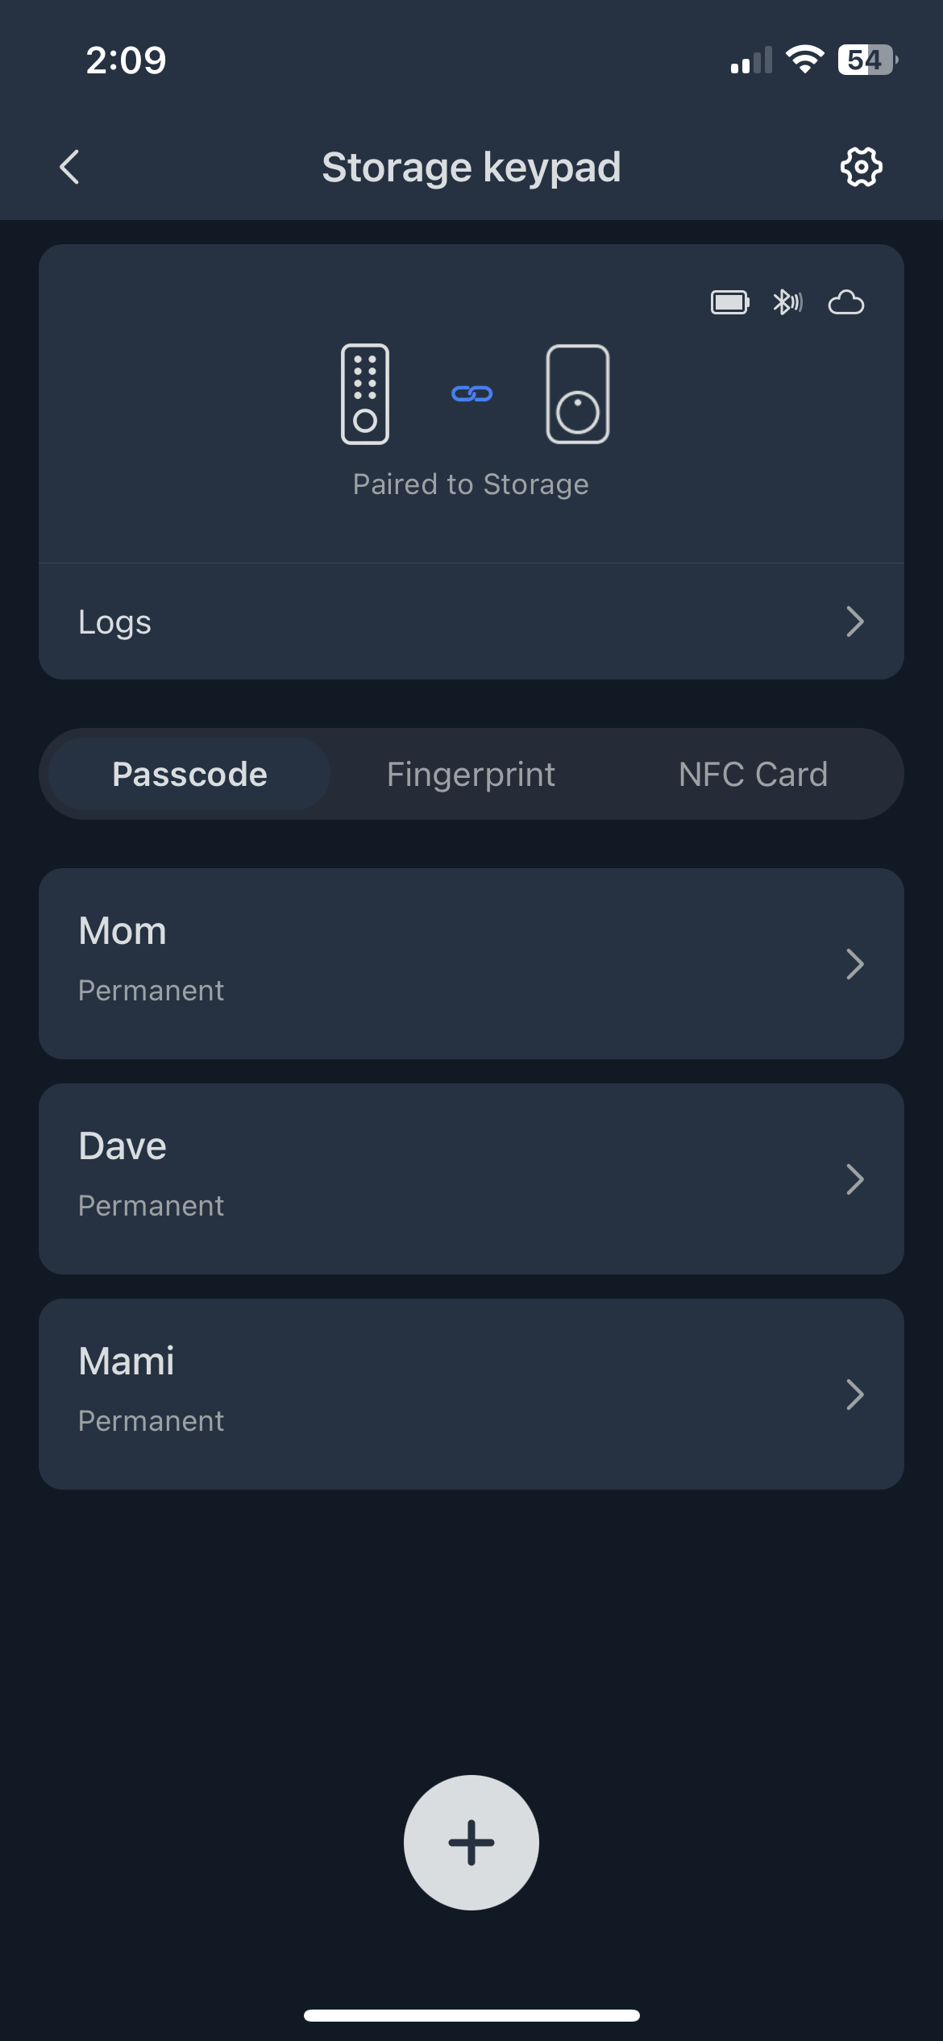943x2041 pixels.
Task: Switch to the Fingerprint tab
Action: point(471,773)
